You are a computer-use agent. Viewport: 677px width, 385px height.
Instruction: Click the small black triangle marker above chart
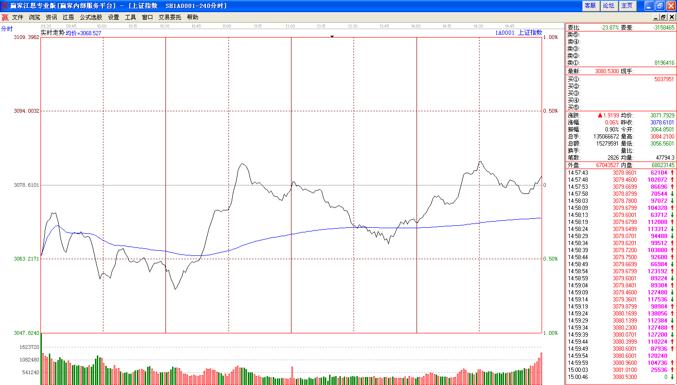(332, 36)
